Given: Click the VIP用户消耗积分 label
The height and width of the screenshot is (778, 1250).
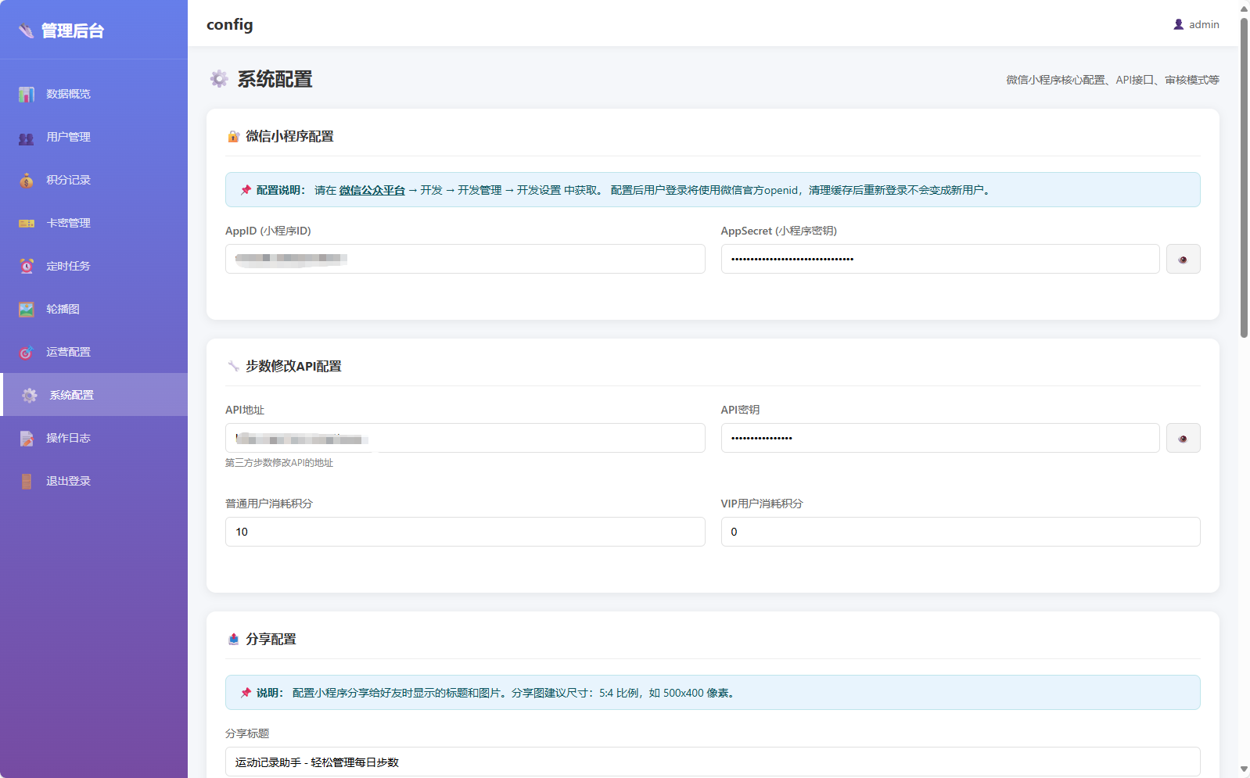Looking at the screenshot, I should pyautogui.click(x=762, y=504).
